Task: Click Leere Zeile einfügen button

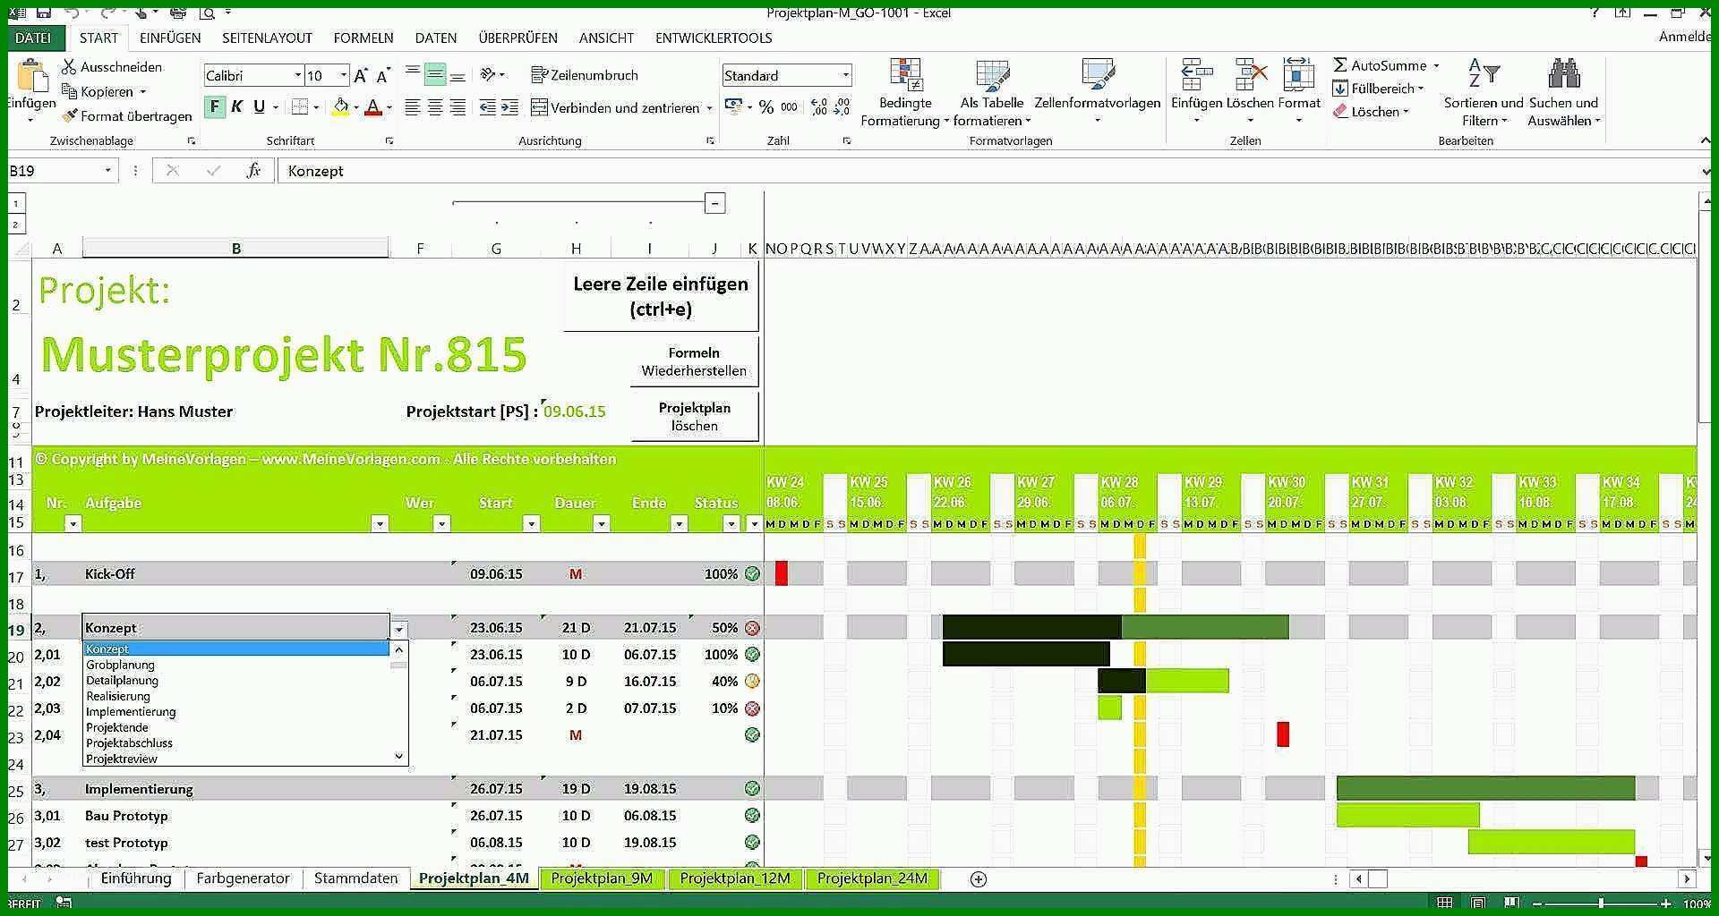Action: (x=661, y=296)
